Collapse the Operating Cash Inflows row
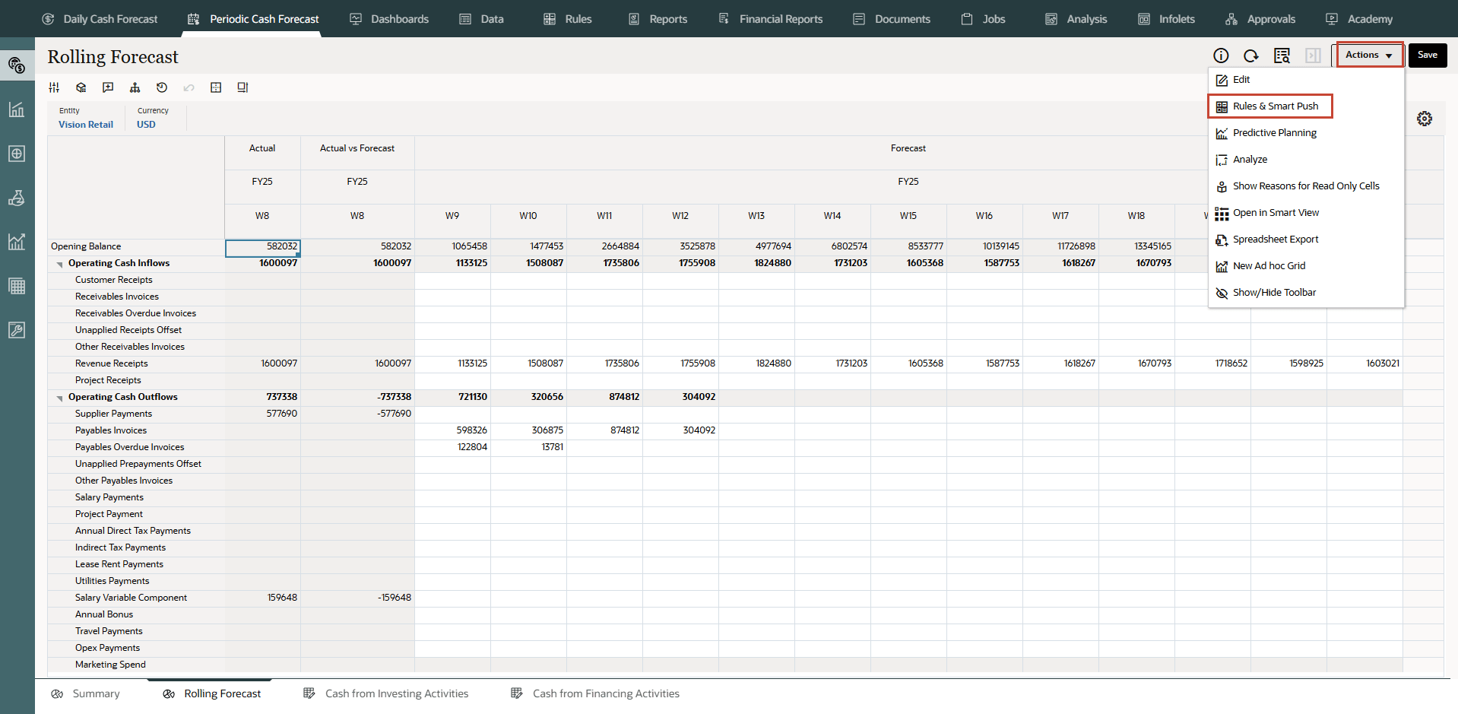Image resolution: width=1458 pixels, height=714 pixels. tap(59, 264)
